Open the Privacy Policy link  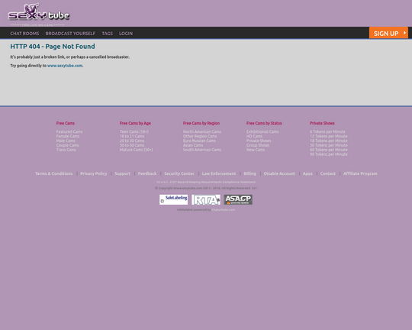coord(94,173)
